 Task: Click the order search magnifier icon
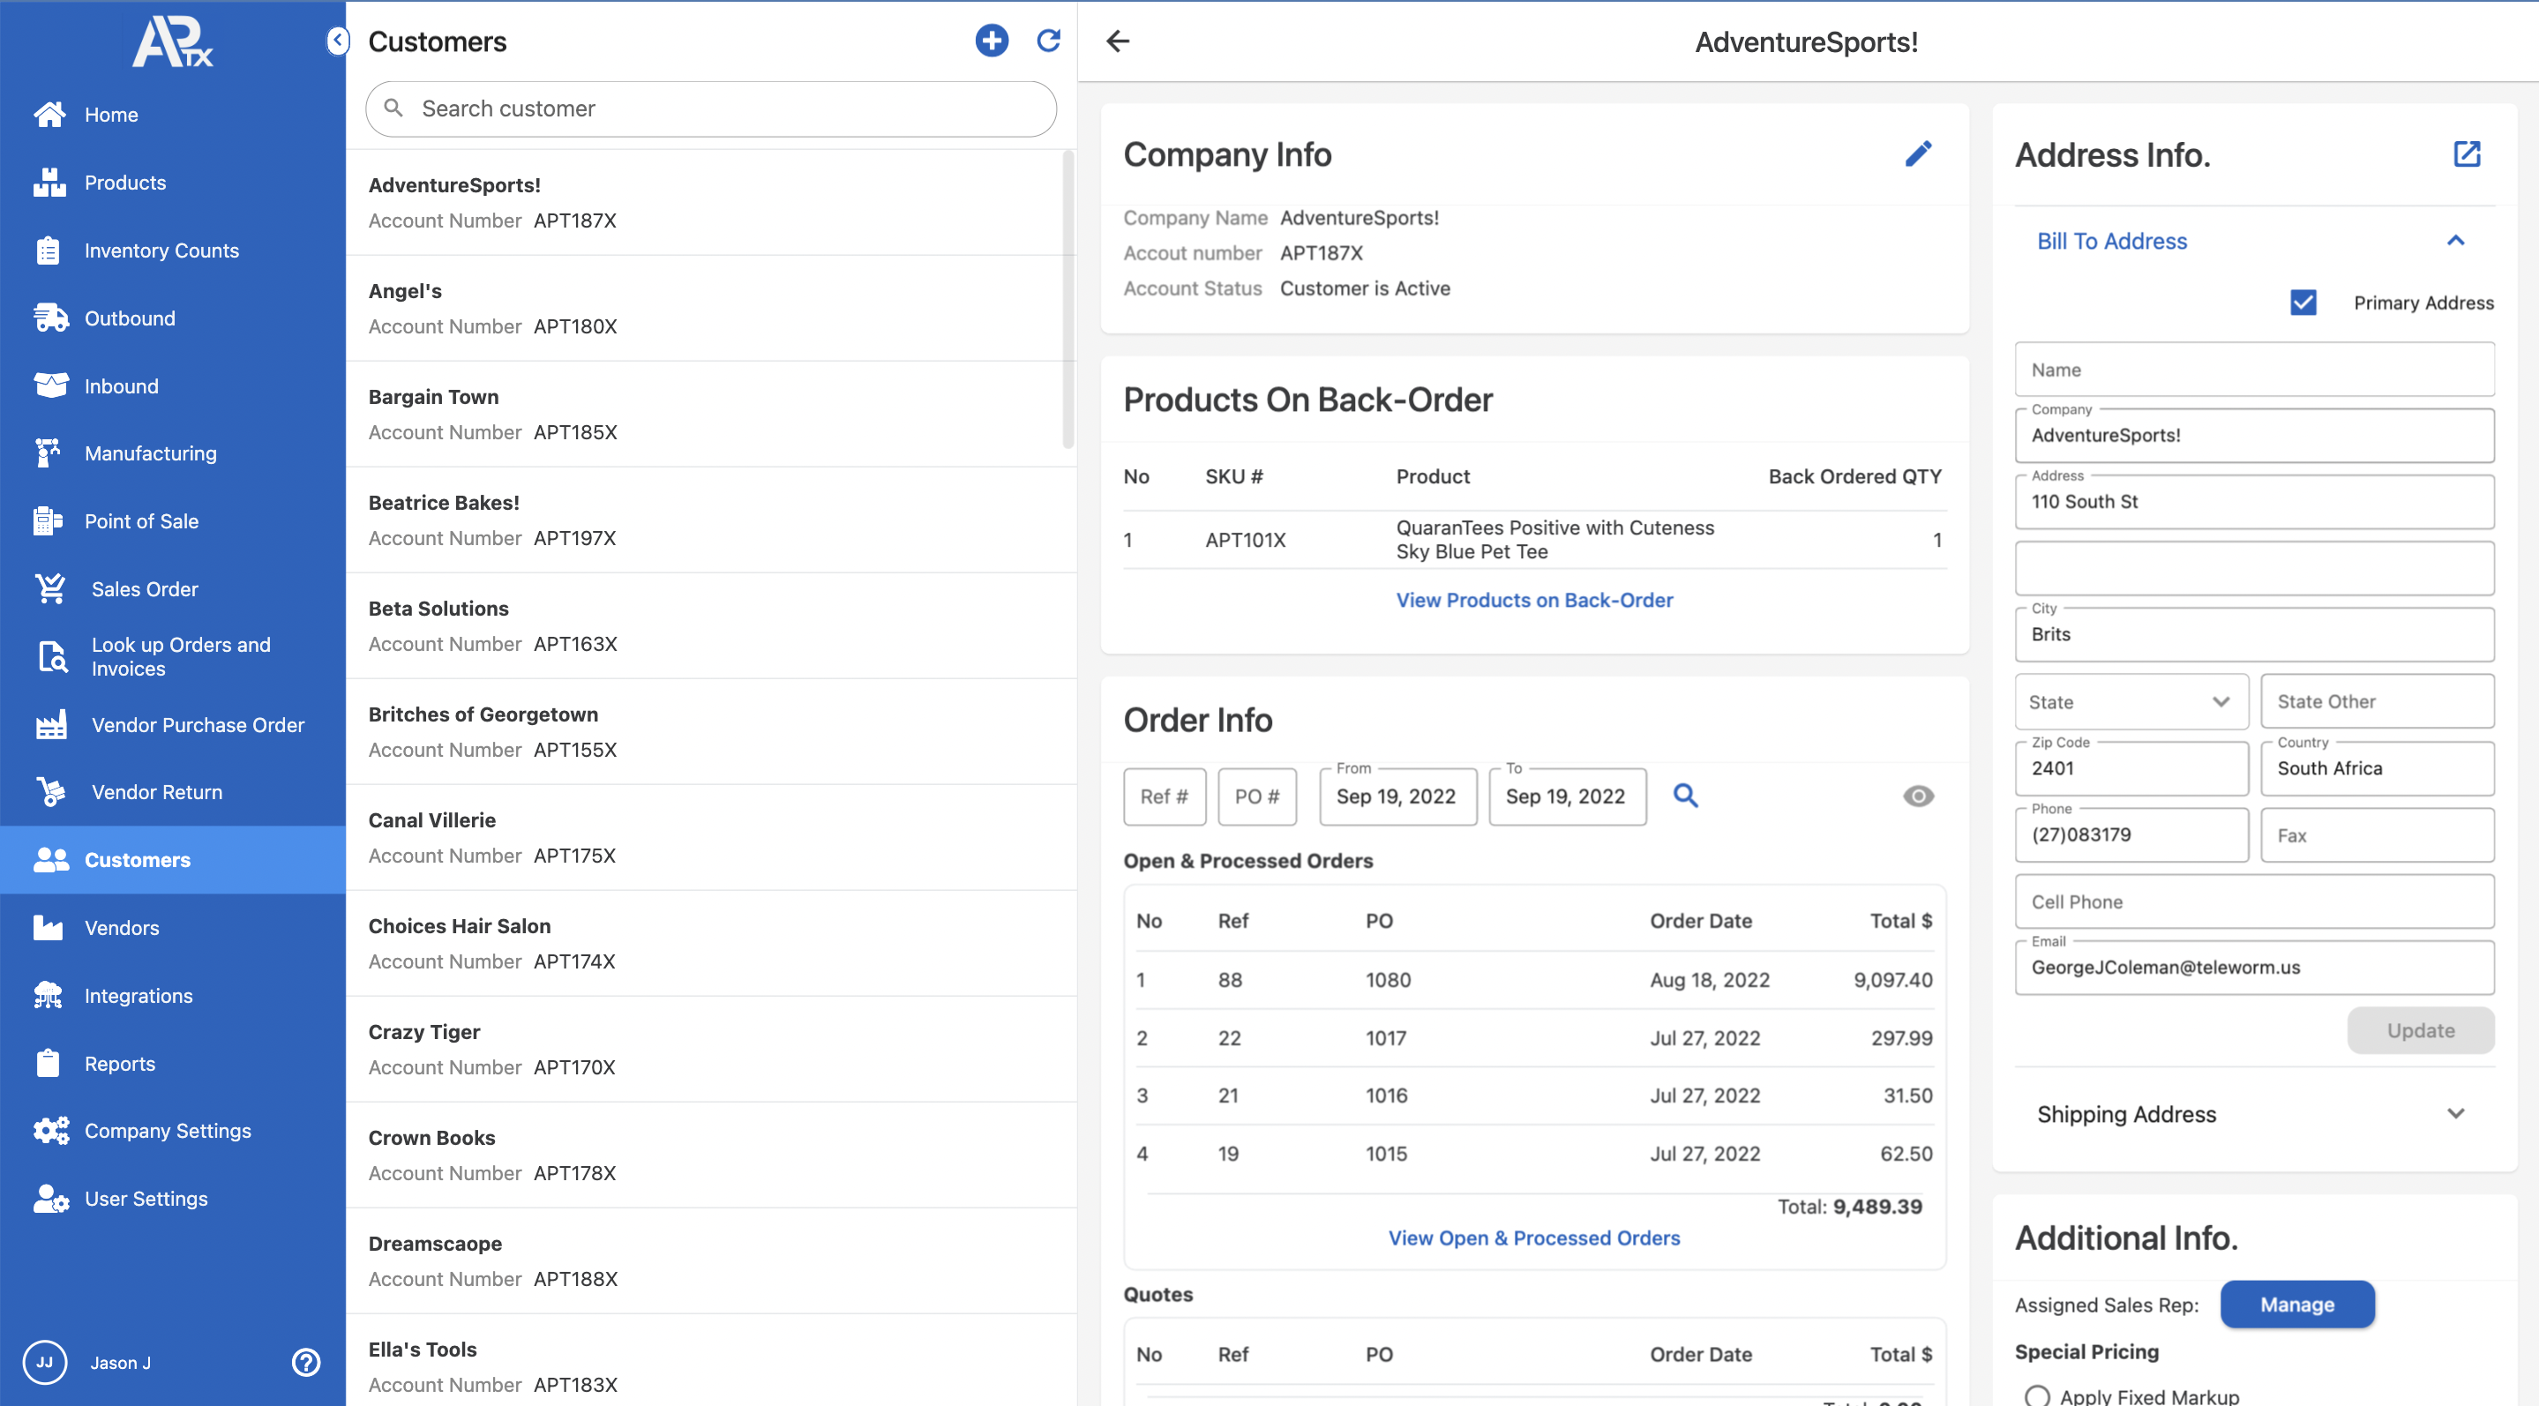pos(1685,795)
